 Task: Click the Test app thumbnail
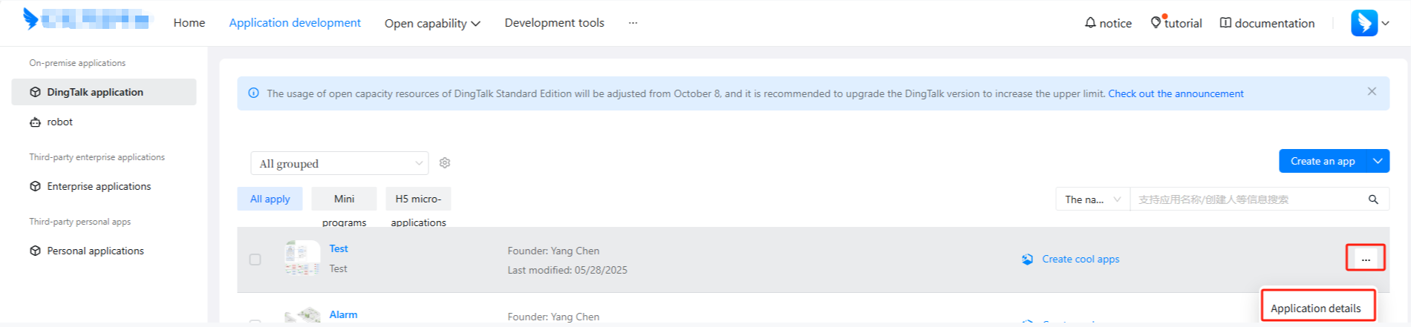point(302,258)
